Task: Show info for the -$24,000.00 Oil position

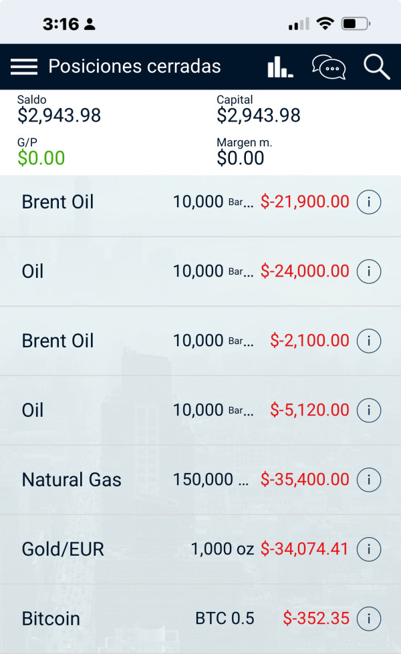Action: (369, 271)
